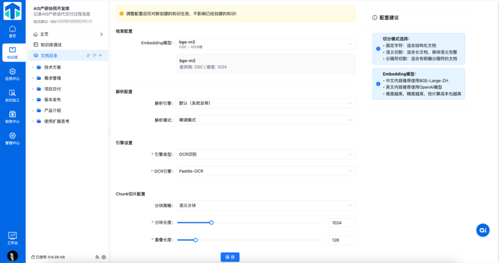Click the 保存 button
The image size is (499, 263).
pos(230,257)
